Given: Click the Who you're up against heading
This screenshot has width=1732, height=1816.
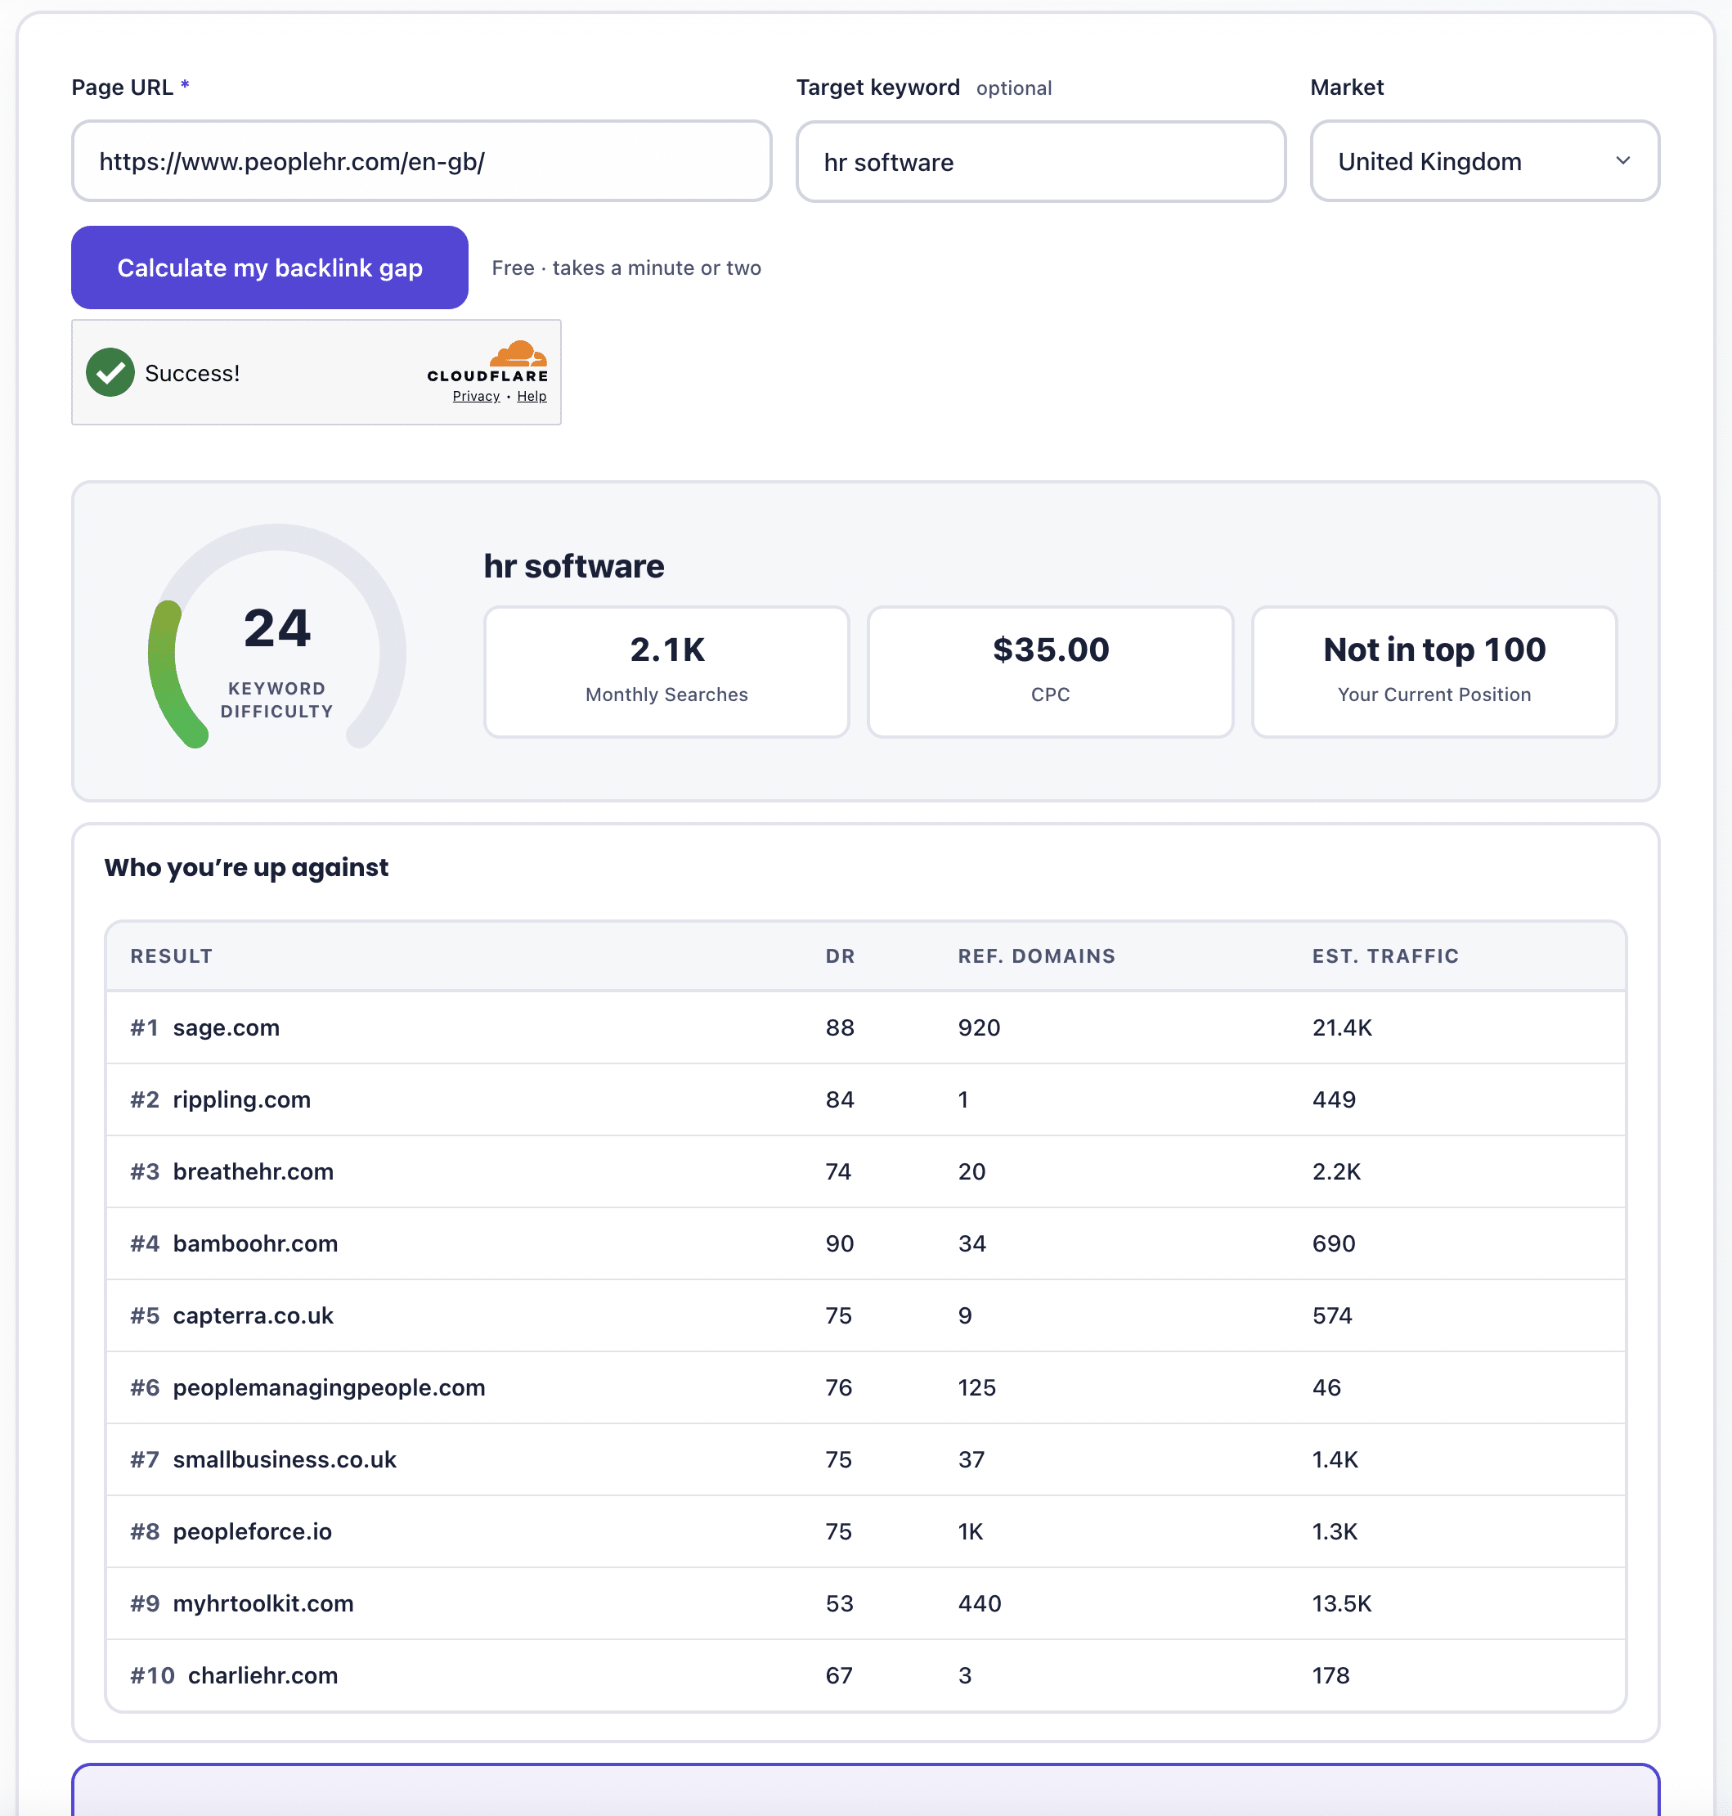Looking at the screenshot, I should [x=246, y=867].
